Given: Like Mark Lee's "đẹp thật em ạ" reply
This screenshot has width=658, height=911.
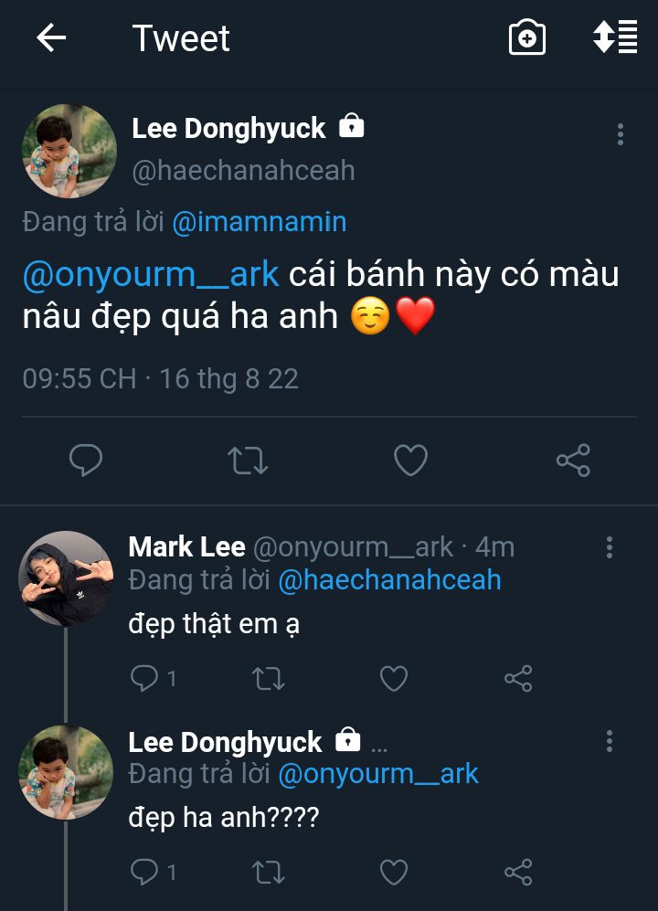Looking at the screenshot, I should coord(394,678).
